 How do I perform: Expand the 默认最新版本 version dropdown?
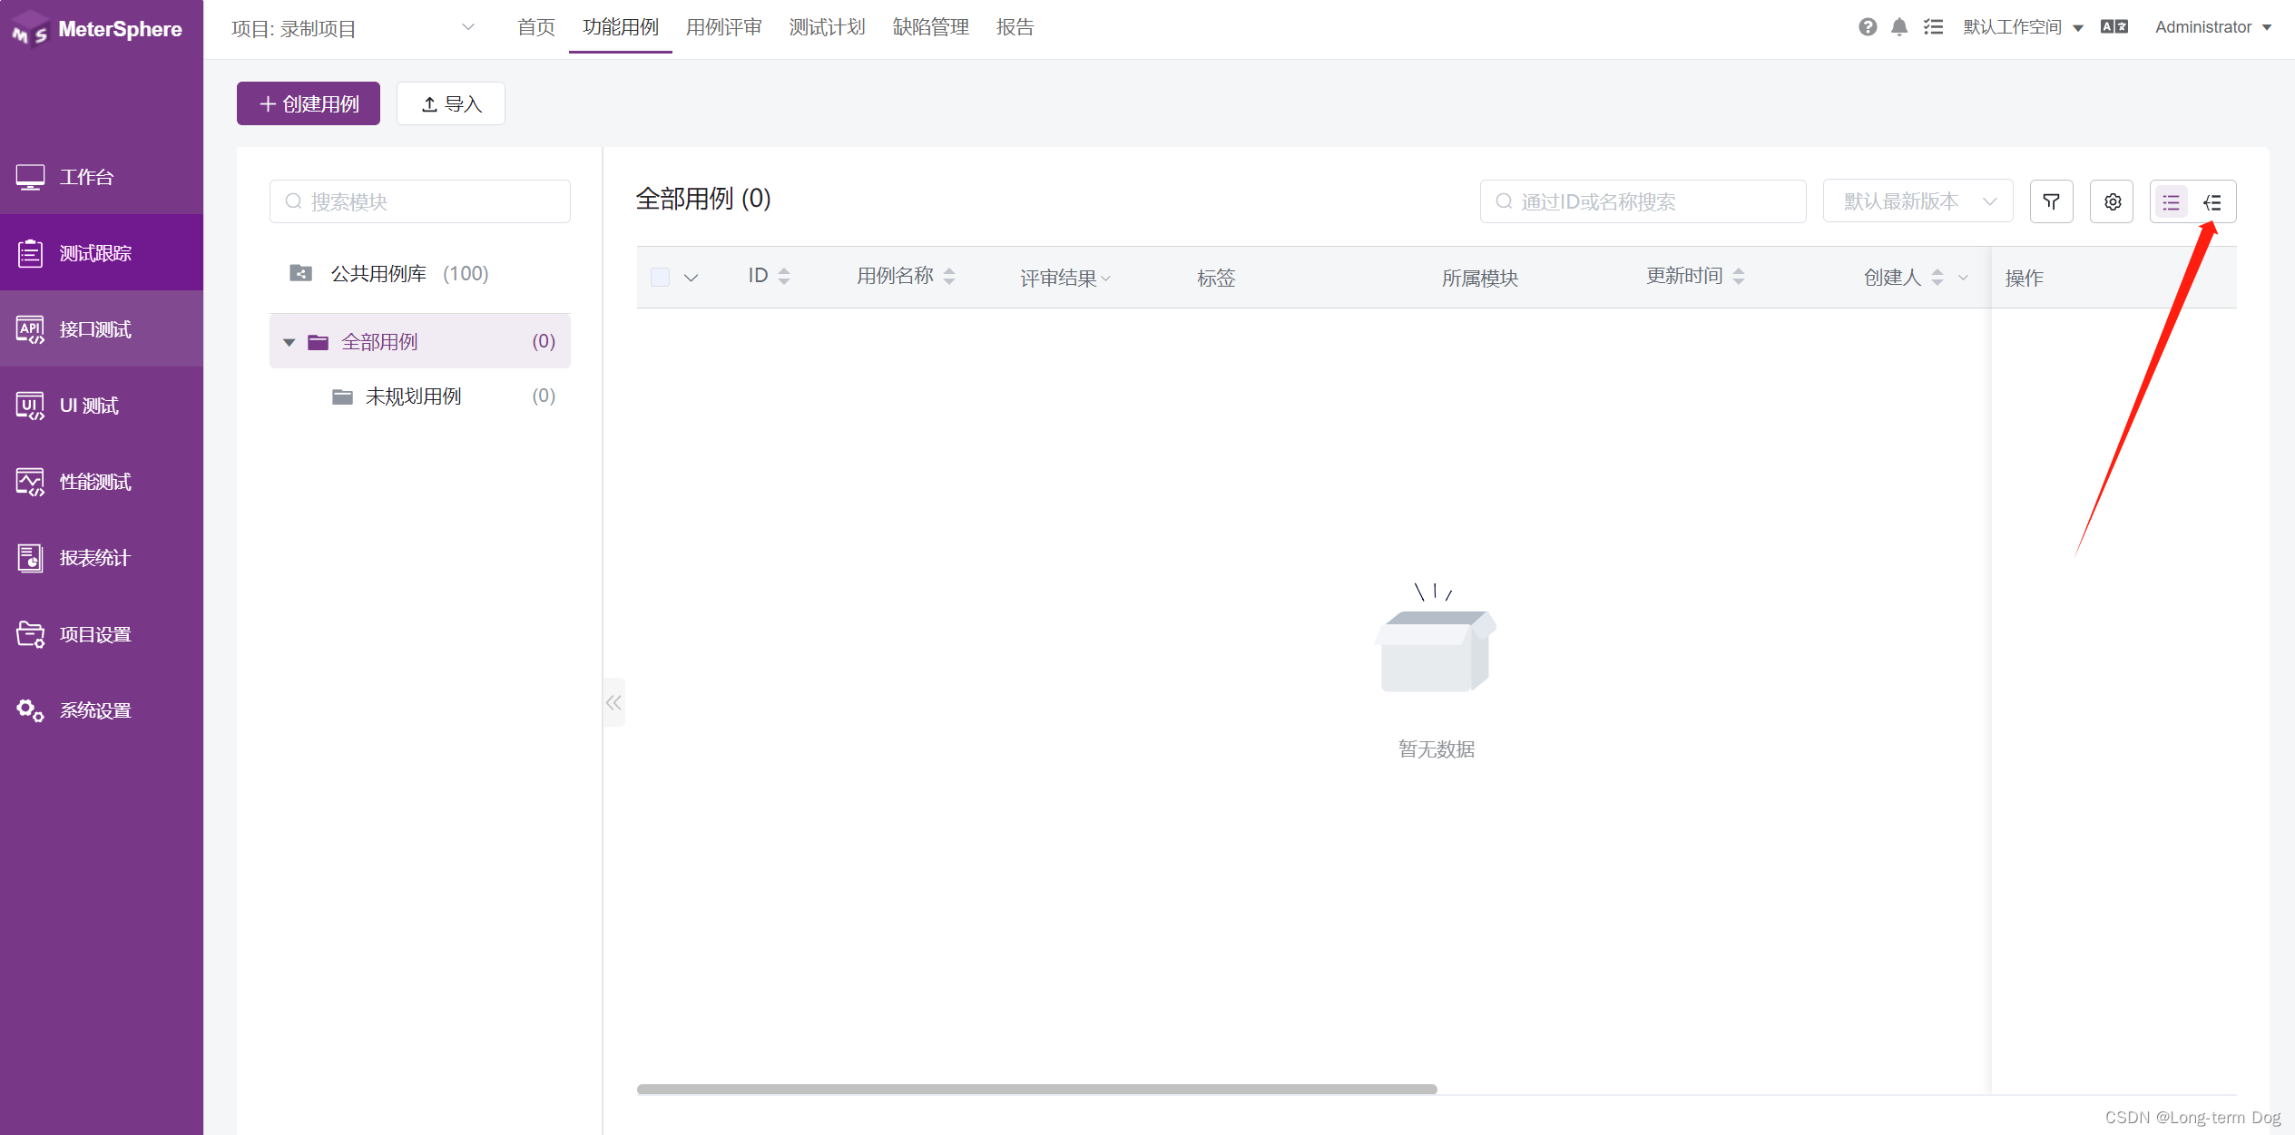[x=1917, y=201]
